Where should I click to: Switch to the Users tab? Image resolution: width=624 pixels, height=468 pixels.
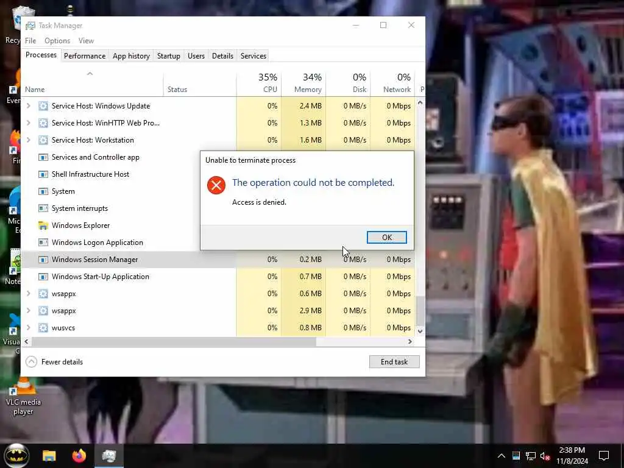(196, 55)
